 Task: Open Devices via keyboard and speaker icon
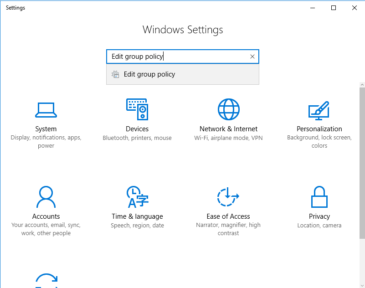137,109
